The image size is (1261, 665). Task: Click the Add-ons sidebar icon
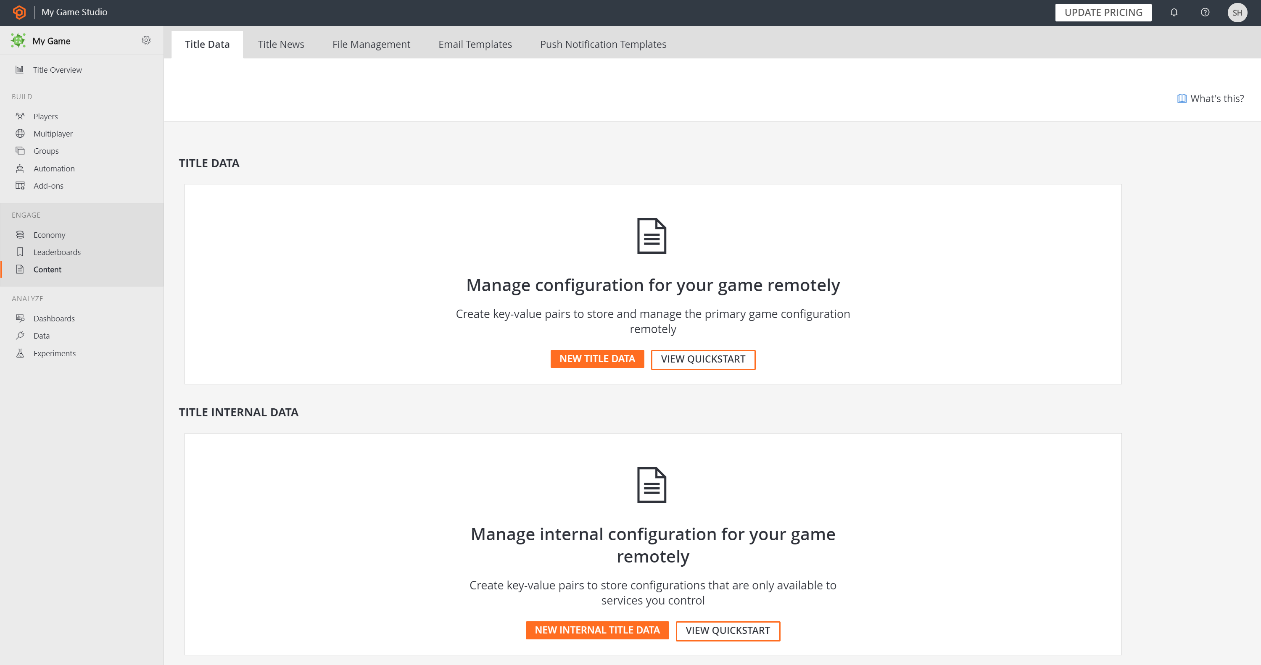point(20,185)
